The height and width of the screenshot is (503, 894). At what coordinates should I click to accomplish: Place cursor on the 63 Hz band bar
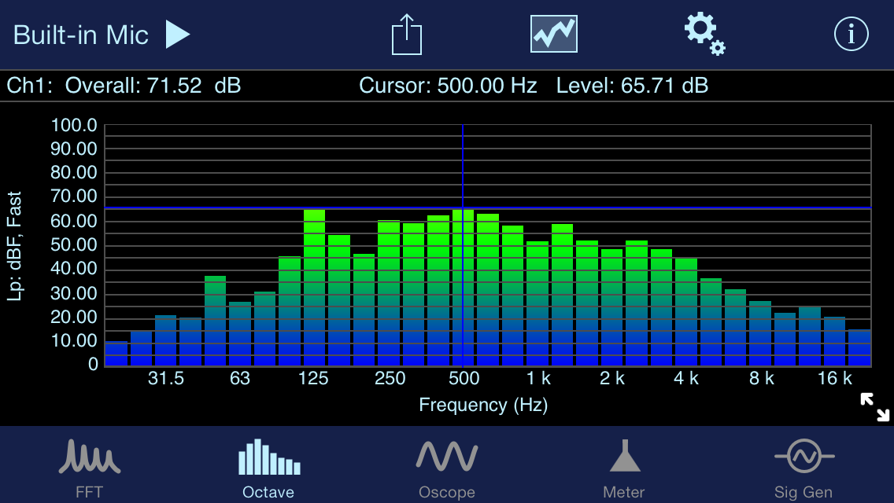click(240, 334)
